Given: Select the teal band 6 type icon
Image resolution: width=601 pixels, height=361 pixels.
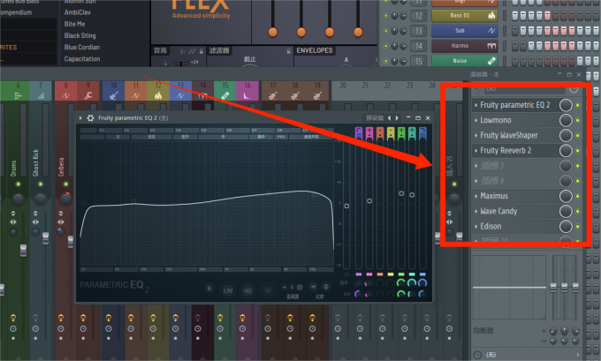Looking at the screenshot, I should [412, 133].
